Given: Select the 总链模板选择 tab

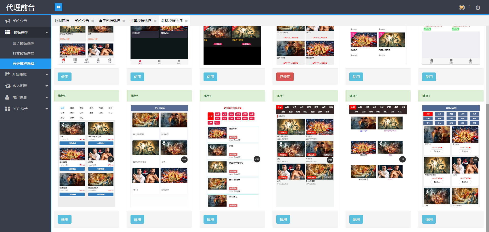Looking at the screenshot, I should coord(172,21).
